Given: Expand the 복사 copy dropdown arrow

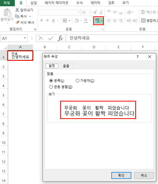Looking at the screenshot, I should coord(30,16).
